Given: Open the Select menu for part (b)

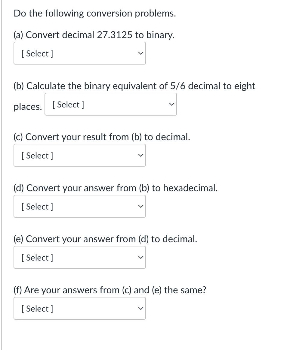Looking at the screenshot, I should click(x=111, y=104).
